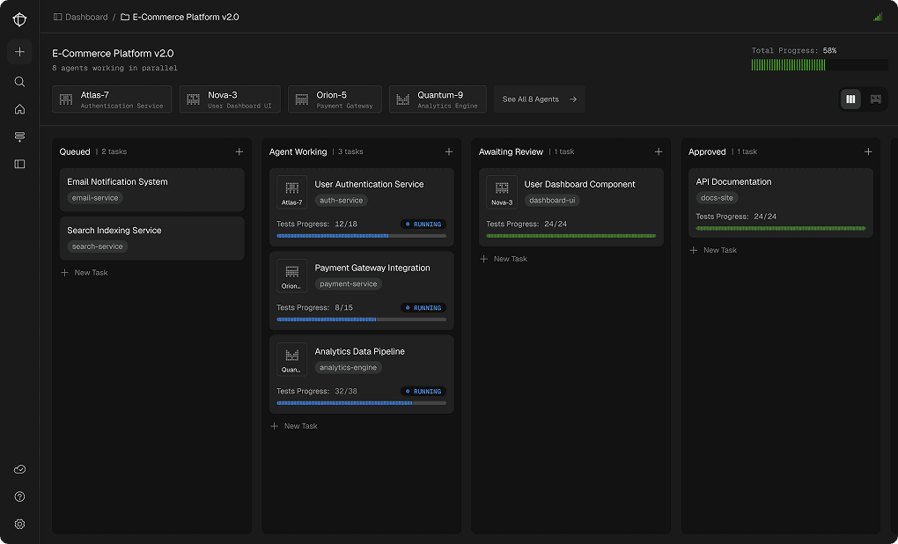Open search from the sidebar magnifier icon
Viewport: 898px width, 544px height.
point(19,82)
